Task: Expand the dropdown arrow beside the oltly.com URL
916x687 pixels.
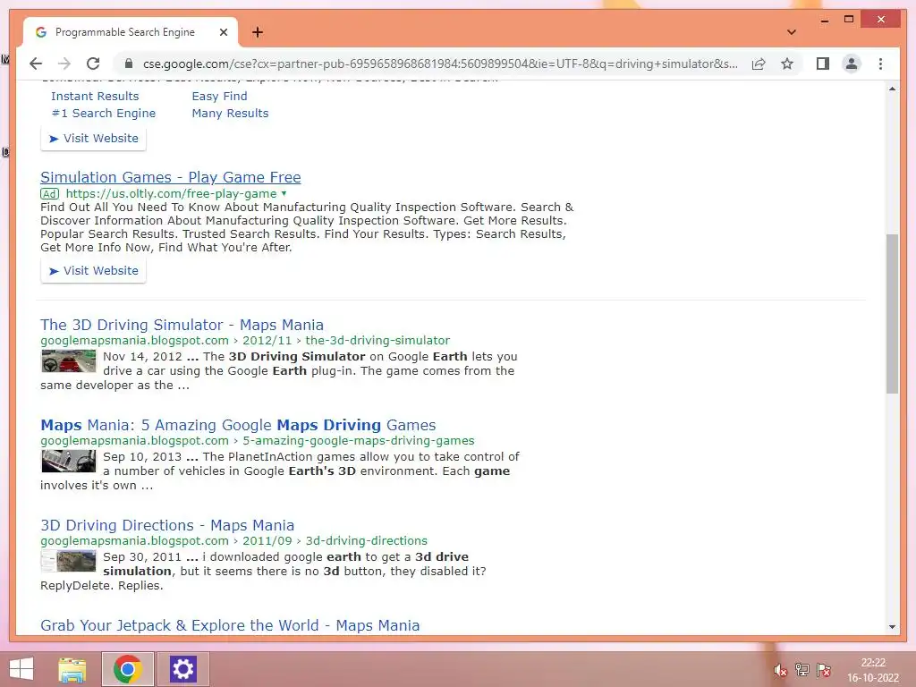Action: pyautogui.click(x=284, y=193)
